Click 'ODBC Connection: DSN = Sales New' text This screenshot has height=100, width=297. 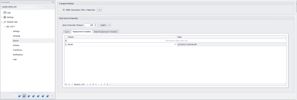[80, 10]
